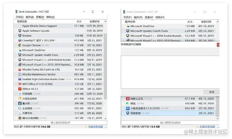This screenshot has width=232, height=139.
Task: Select Apple Mobile Device Support row
Action: [59, 26]
